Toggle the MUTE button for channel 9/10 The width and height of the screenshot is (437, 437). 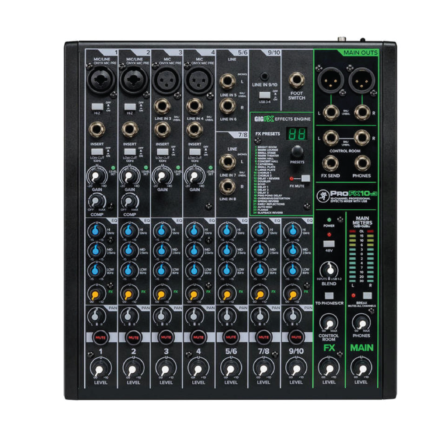click(x=296, y=337)
